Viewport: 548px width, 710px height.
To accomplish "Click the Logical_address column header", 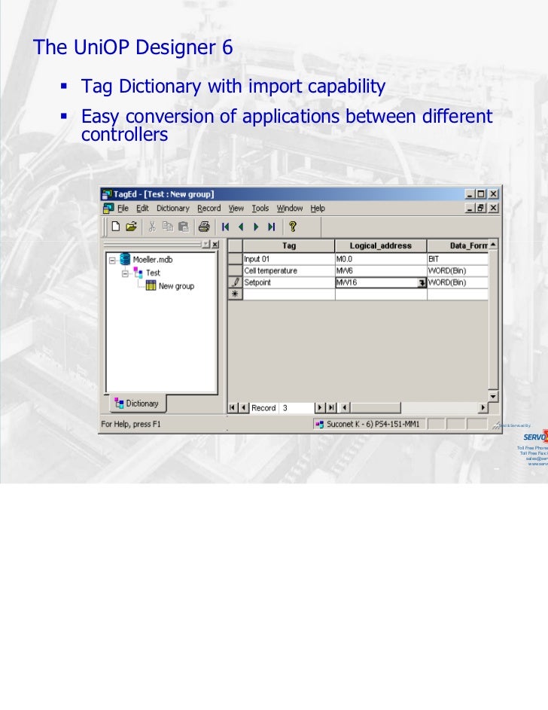I will (x=381, y=246).
